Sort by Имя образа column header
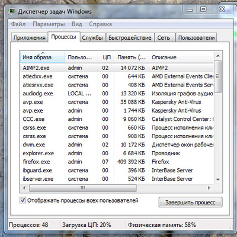237x237 pixels. pyautogui.click(x=43, y=57)
